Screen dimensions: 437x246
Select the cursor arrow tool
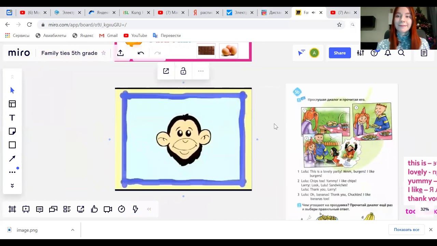(12, 90)
